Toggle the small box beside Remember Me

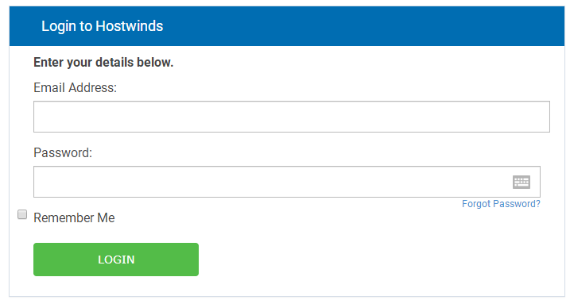coord(22,214)
